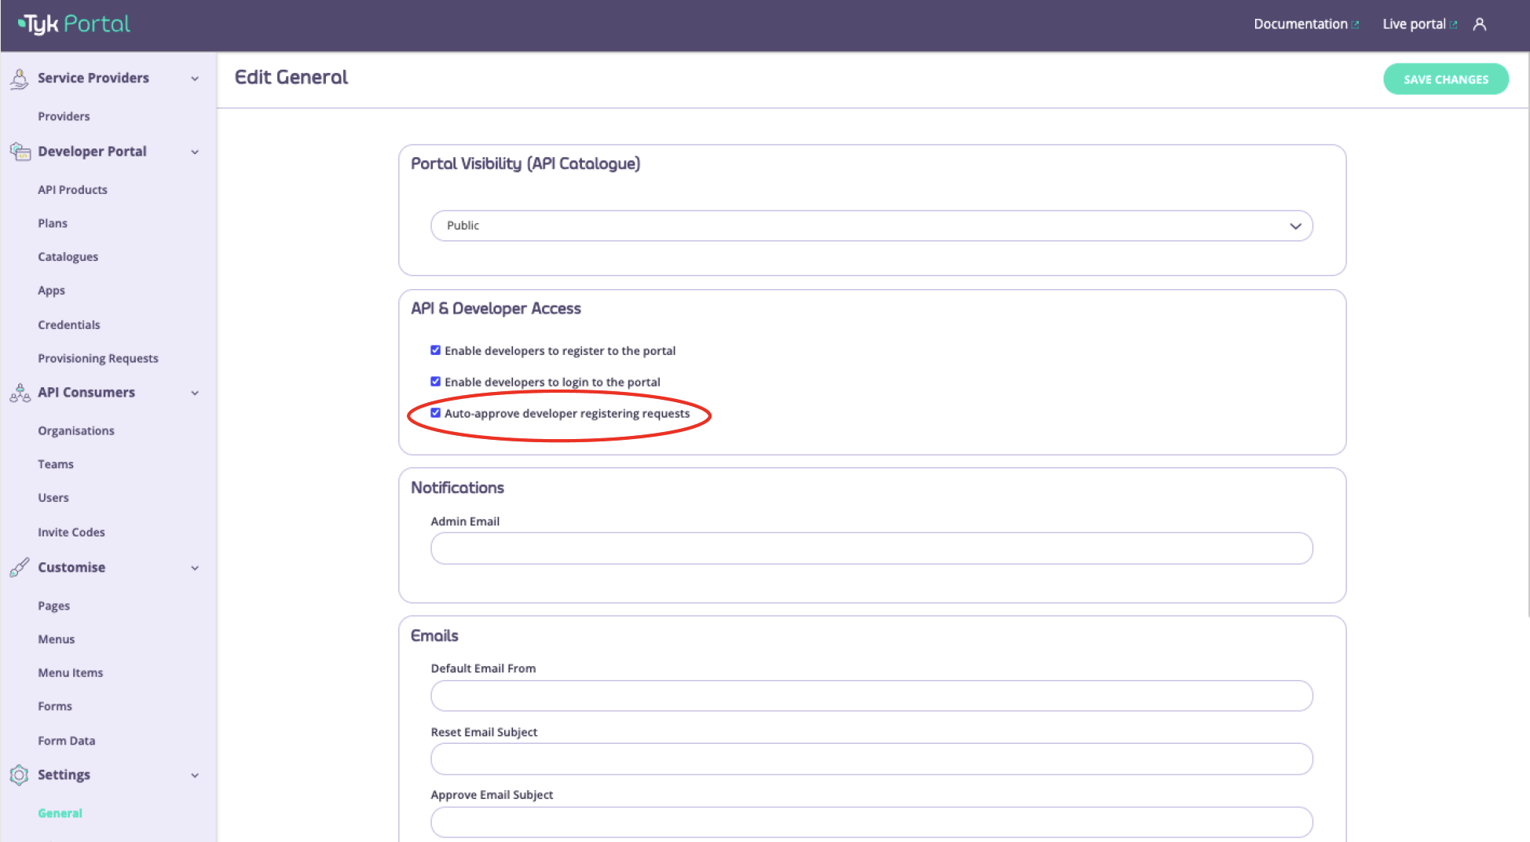Viewport: 1530px width, 842px height.
Task: Click inside the Admin Email field
Action: click(871, 548)
